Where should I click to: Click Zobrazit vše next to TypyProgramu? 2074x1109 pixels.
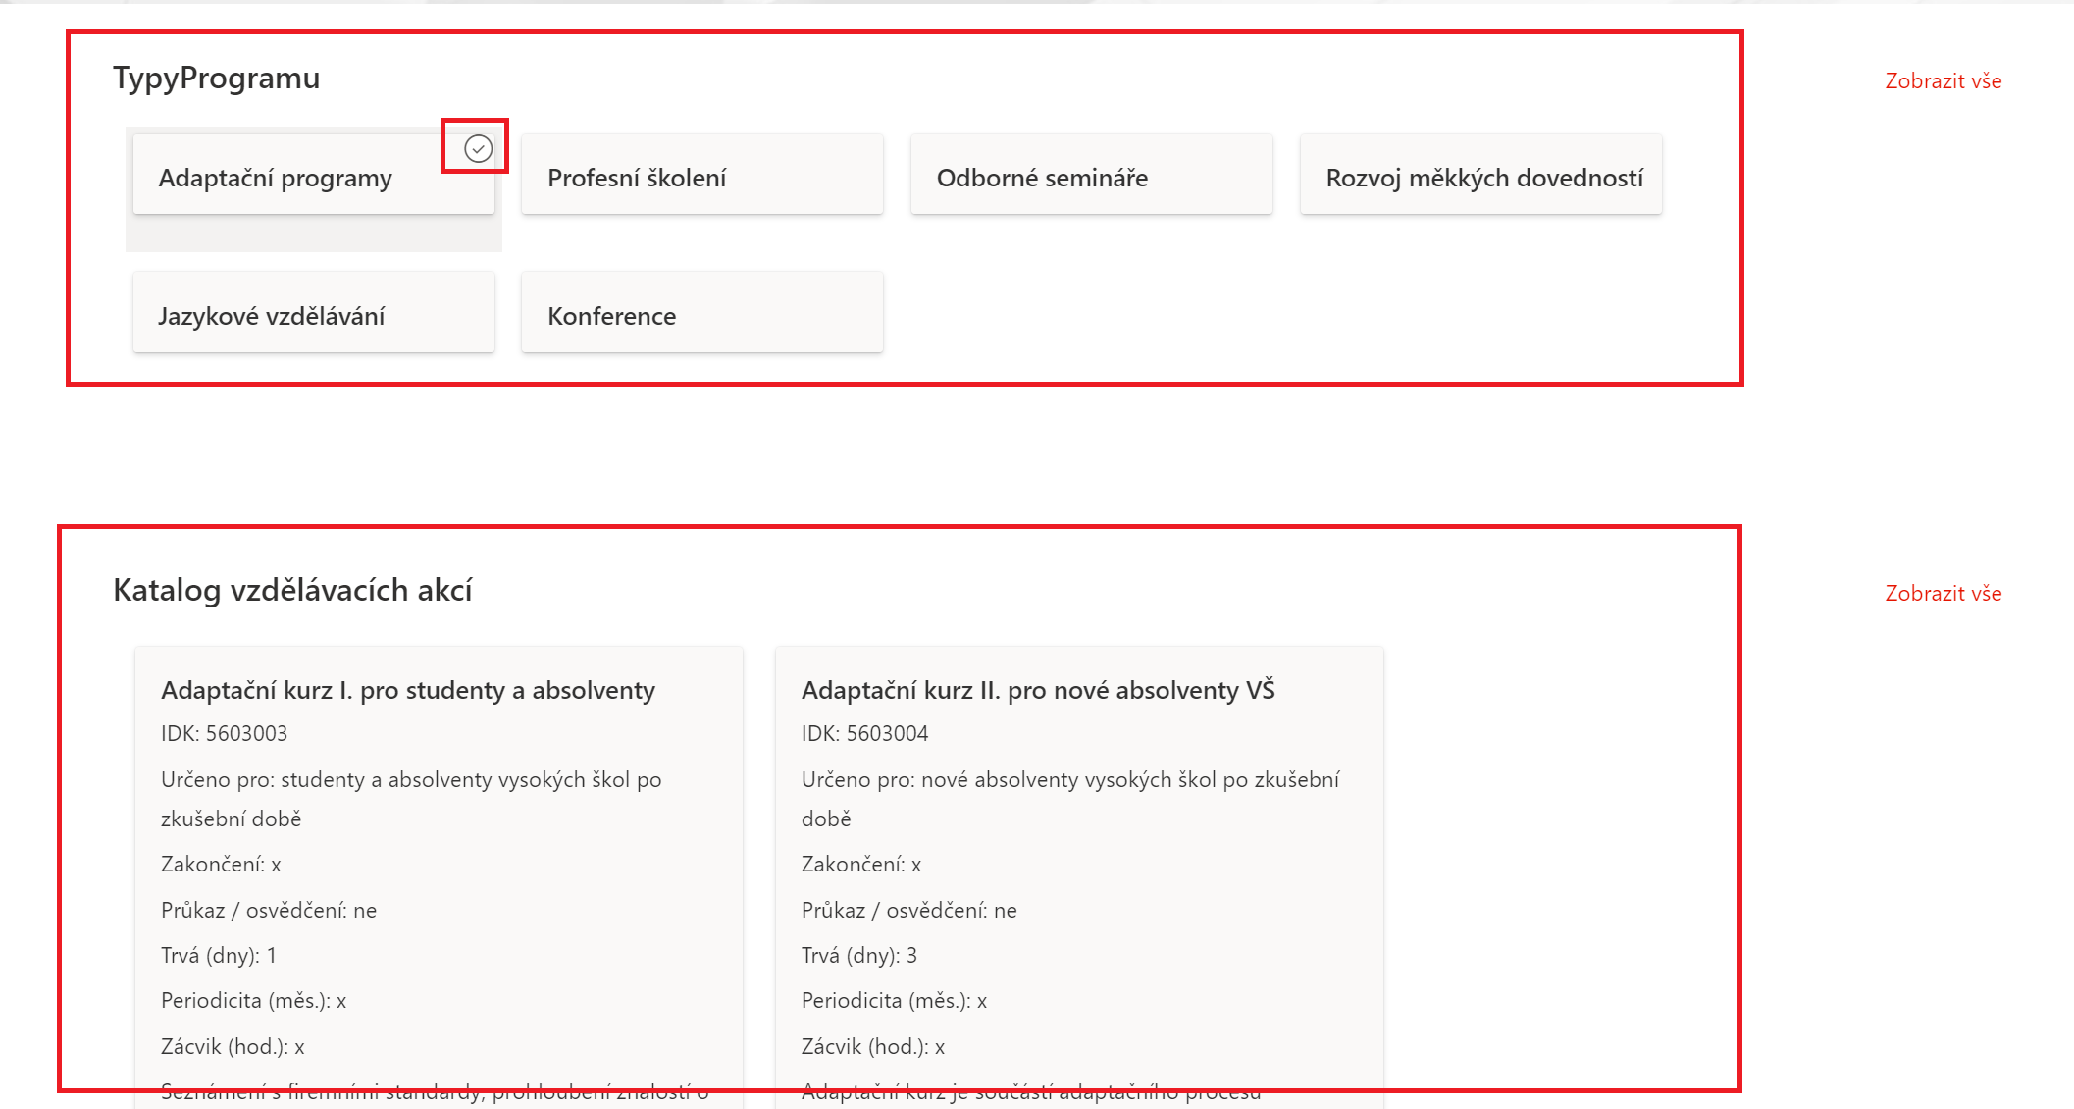tap(1943, 81)
